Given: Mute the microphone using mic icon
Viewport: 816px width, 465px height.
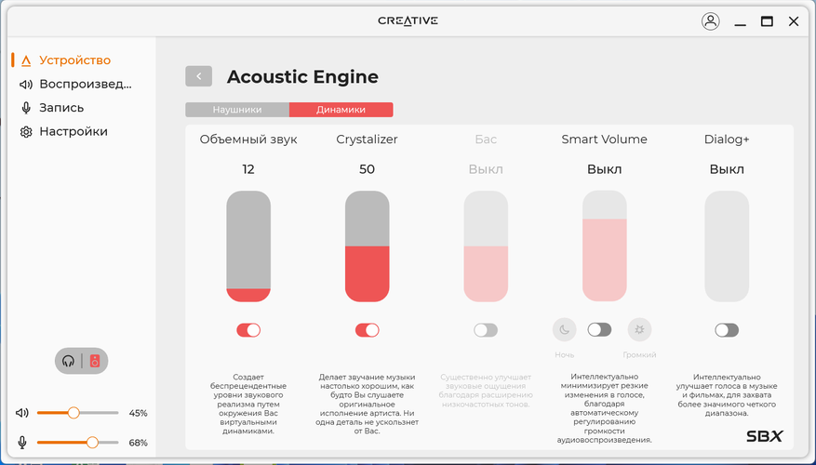Looking at the screenshot, I should [x=23, y=443].
